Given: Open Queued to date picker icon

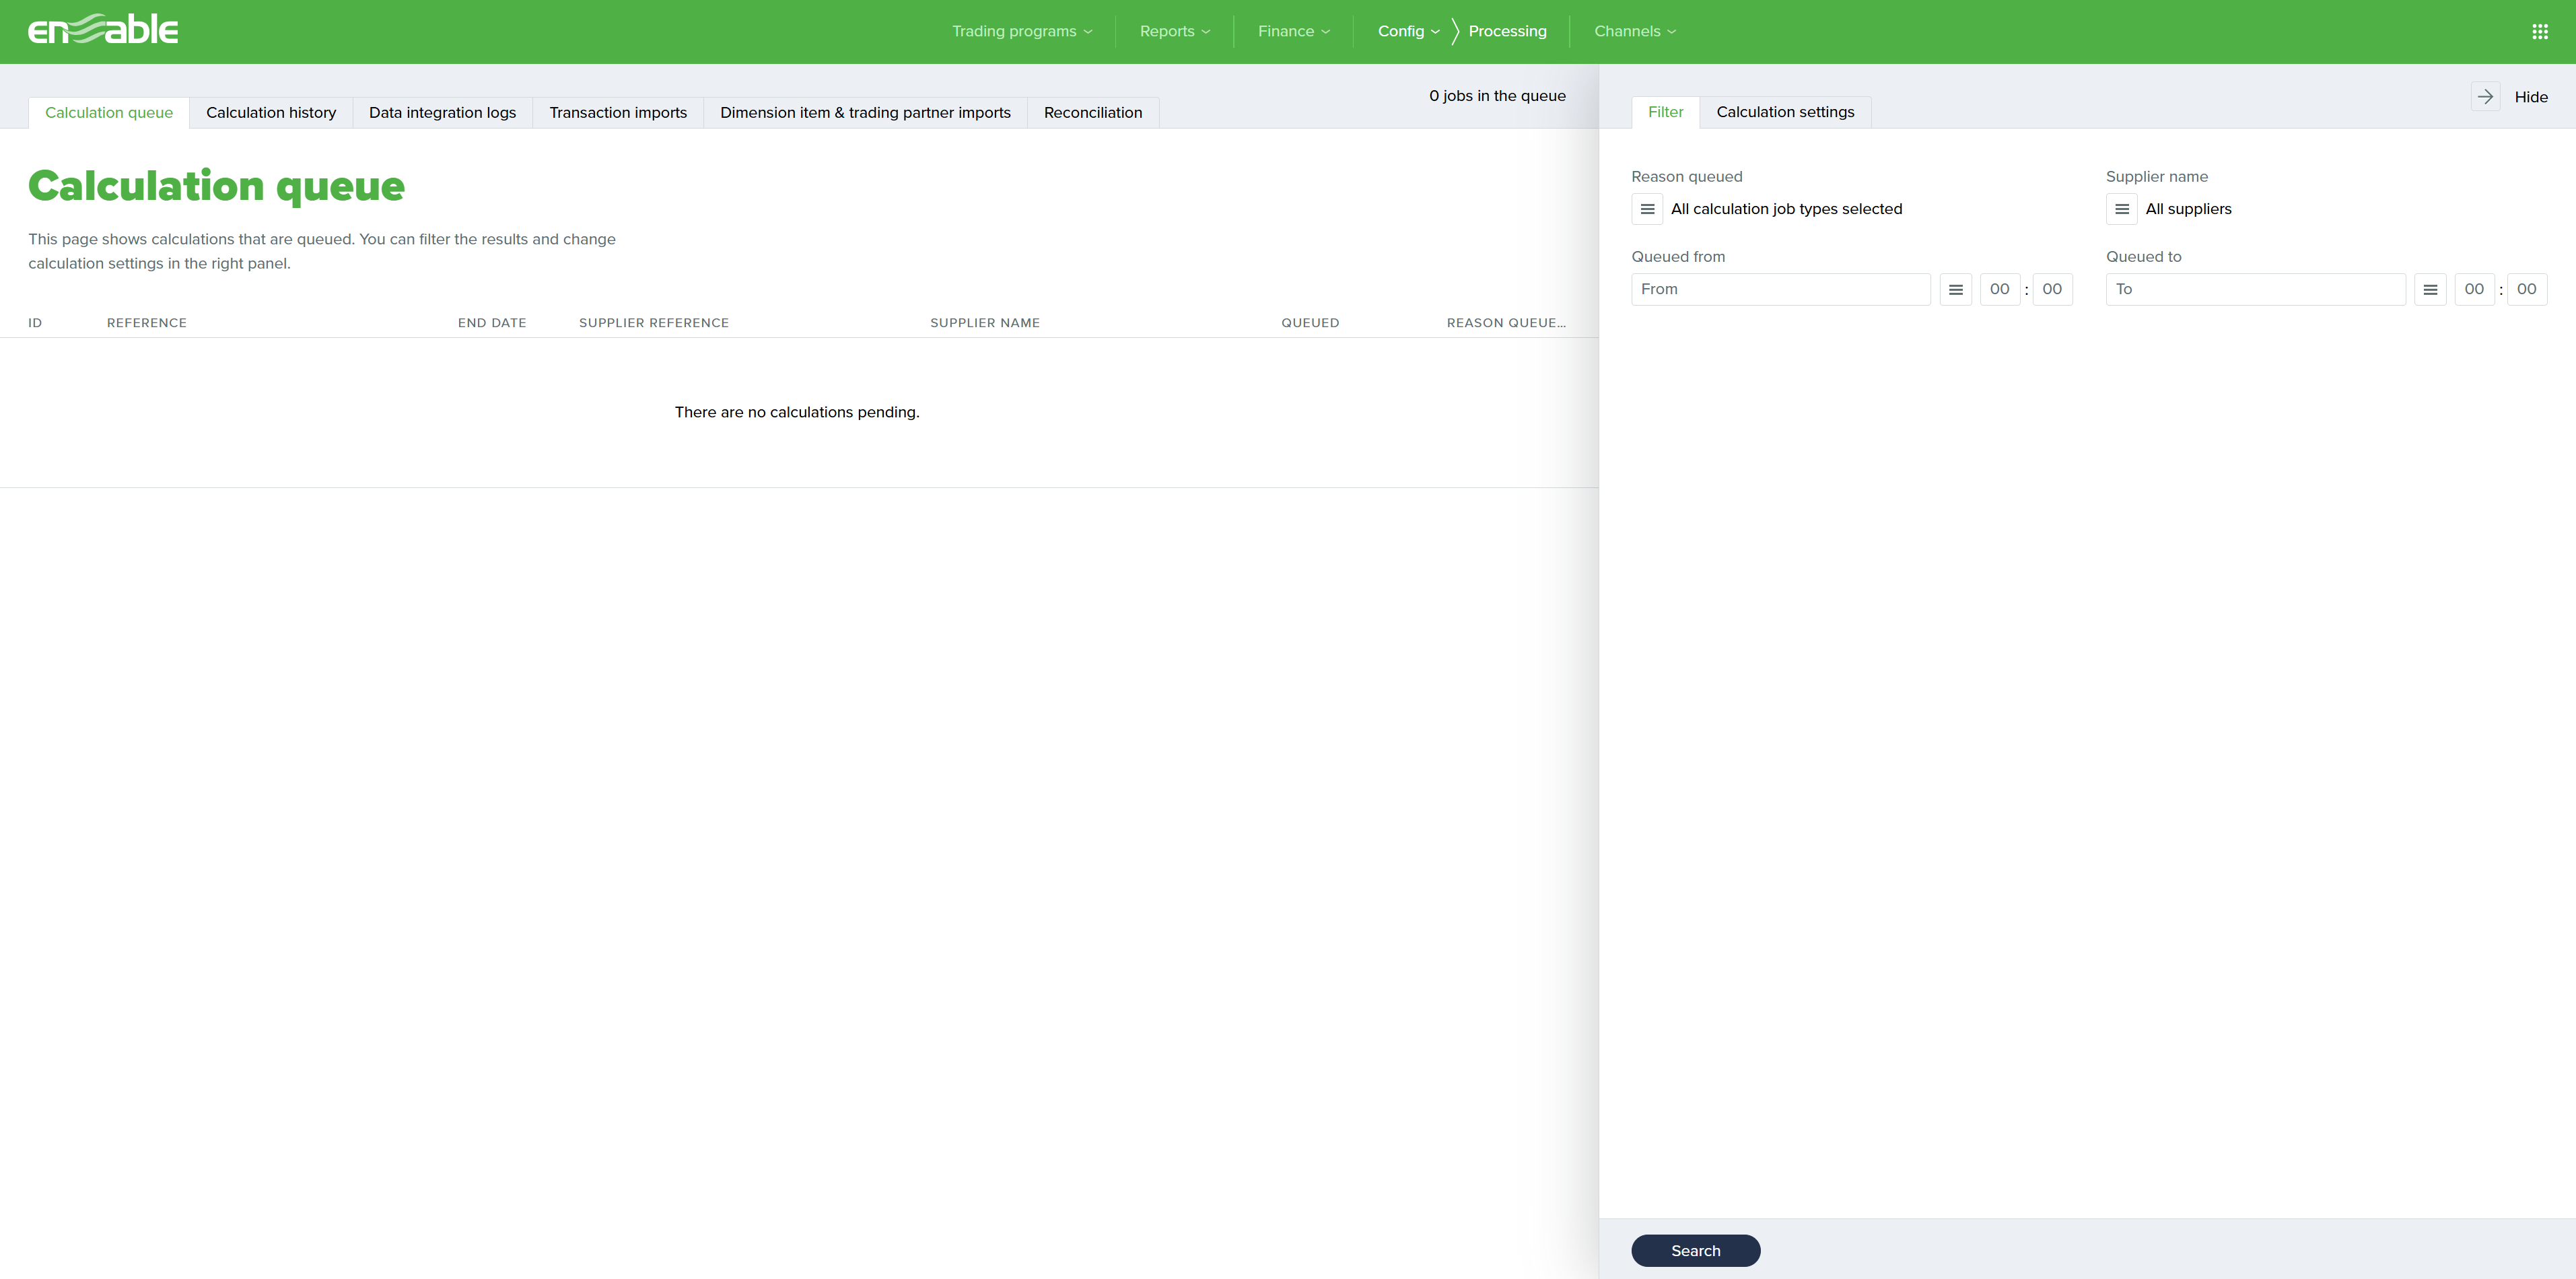Looking at the screenshot, I should pyautogui.click(x=2430, y=290).
